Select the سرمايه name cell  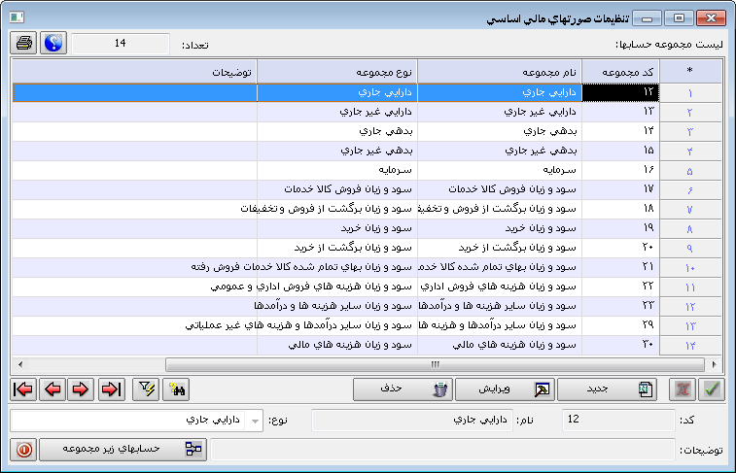(x=500, y=170)
